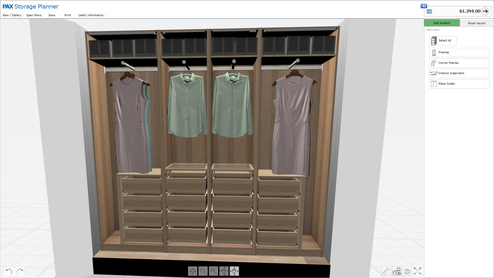Open the product list menu icon
The image size is (494, 278).
point(429,11)
